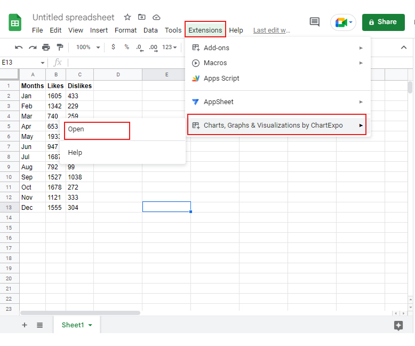Click the Months cell

tap(33, 86)
